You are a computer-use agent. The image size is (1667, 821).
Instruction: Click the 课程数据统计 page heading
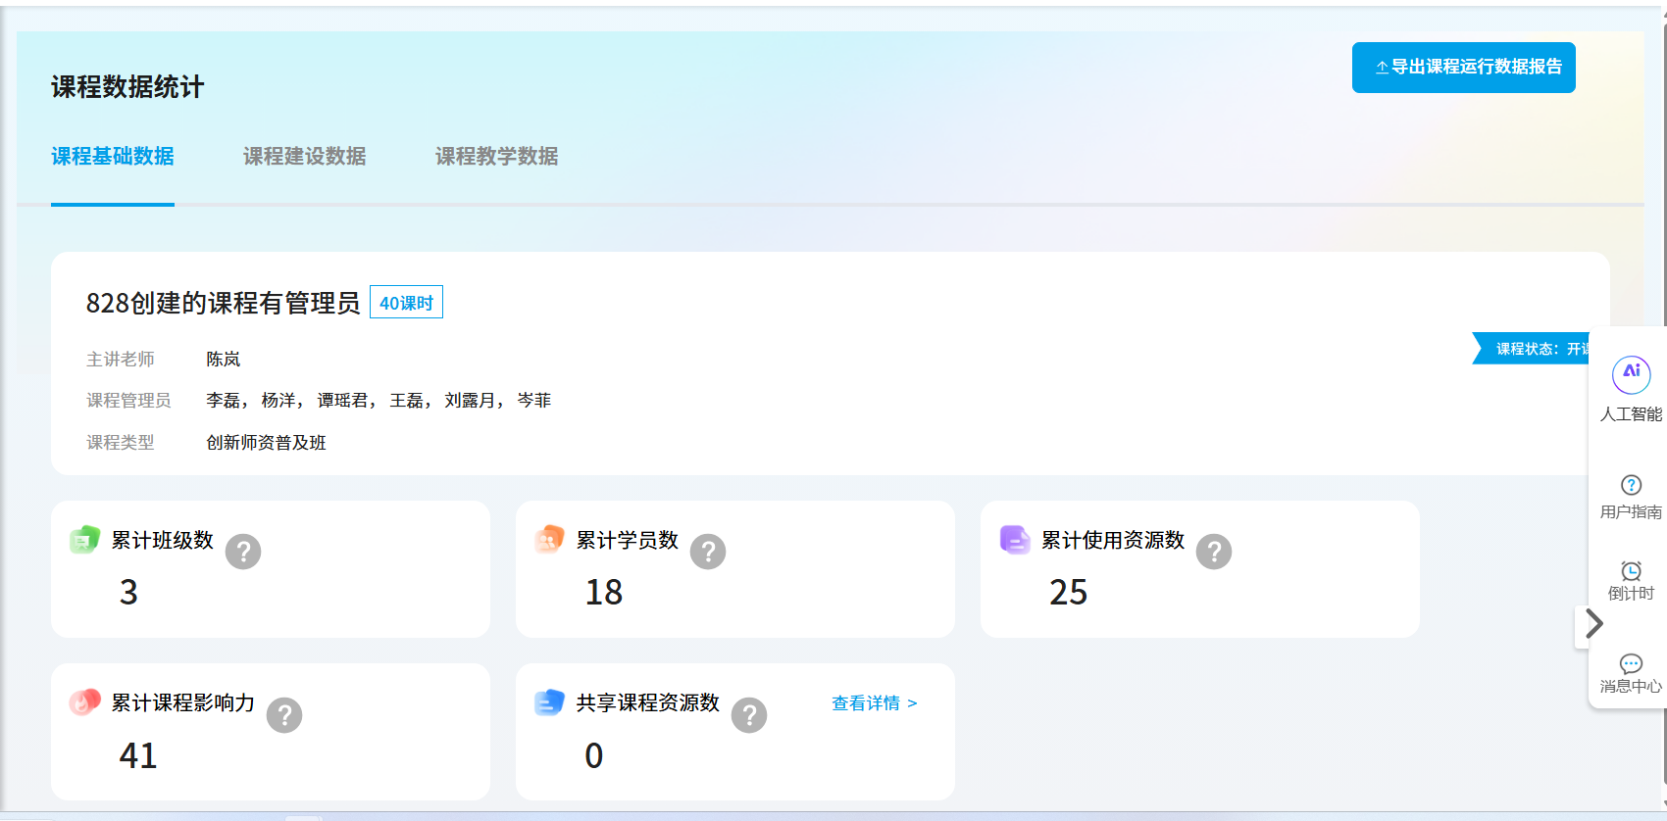127,87
